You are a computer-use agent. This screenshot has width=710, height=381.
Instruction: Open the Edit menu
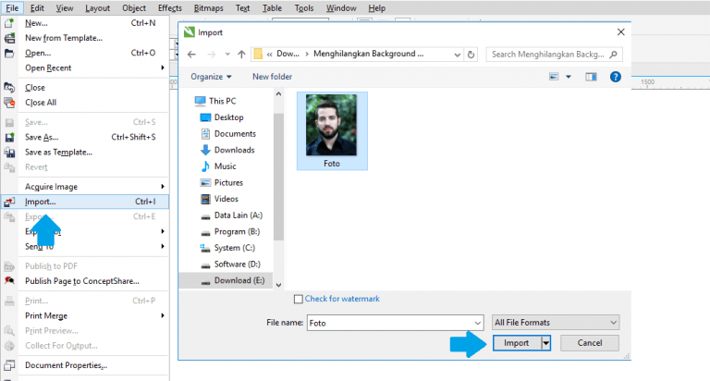click(x=37, y=8)
